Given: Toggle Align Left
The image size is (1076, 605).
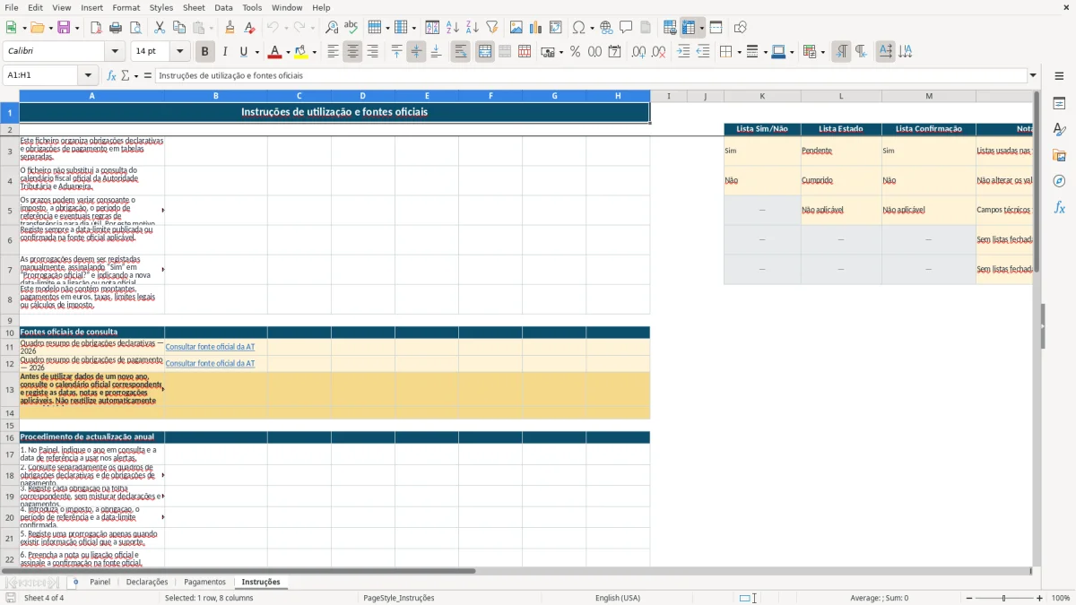Looking at the screenshot, I should click(333, 52).
